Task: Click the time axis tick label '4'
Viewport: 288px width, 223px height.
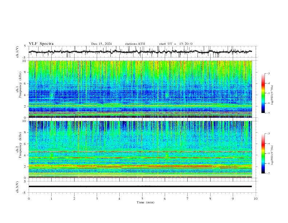Action: click(x=119, y=199)
